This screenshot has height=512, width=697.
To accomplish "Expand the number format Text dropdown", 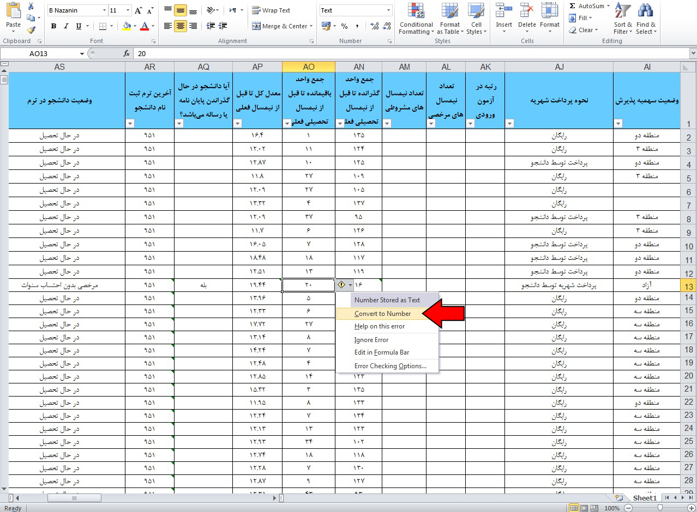I will 388,10.
